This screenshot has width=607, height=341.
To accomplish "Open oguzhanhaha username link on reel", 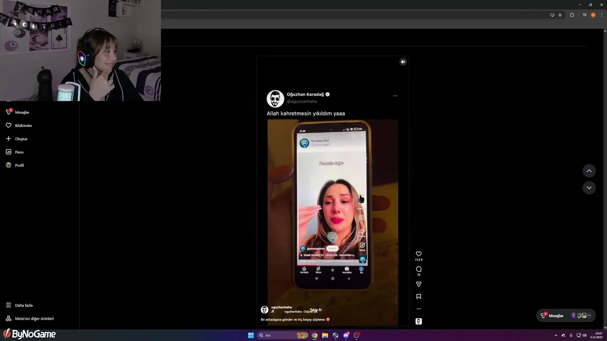I will [281, 307].
